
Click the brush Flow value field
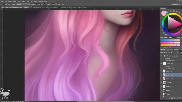(53, 5)
